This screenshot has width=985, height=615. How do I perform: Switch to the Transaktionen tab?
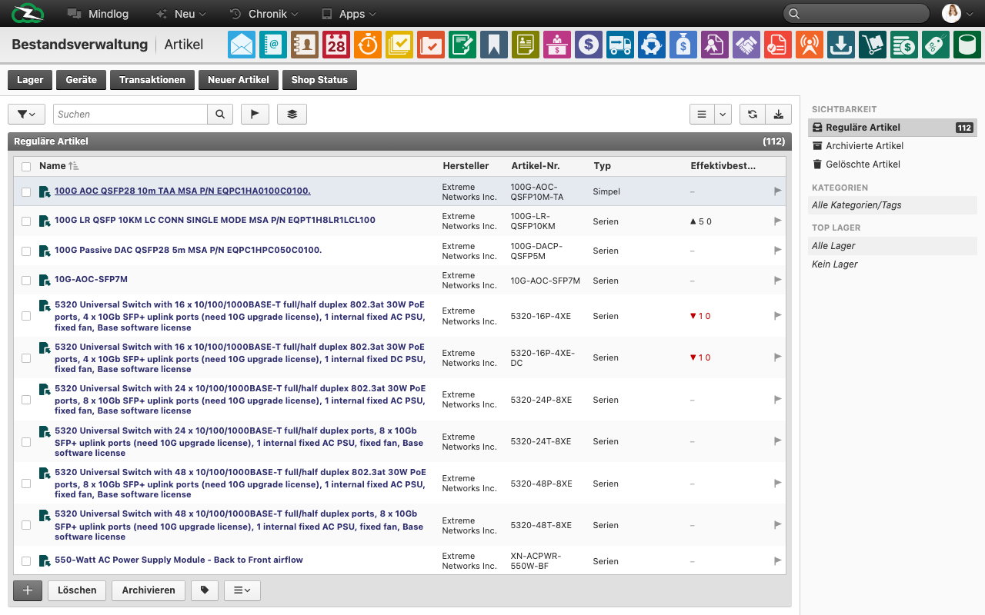[x=152, y=80]
